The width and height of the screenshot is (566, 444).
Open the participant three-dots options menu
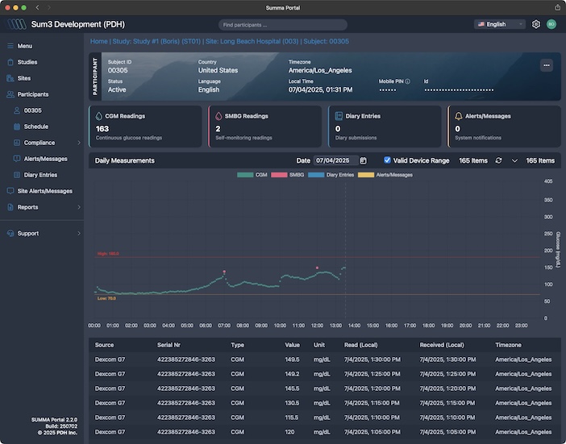tap(547, 65)
